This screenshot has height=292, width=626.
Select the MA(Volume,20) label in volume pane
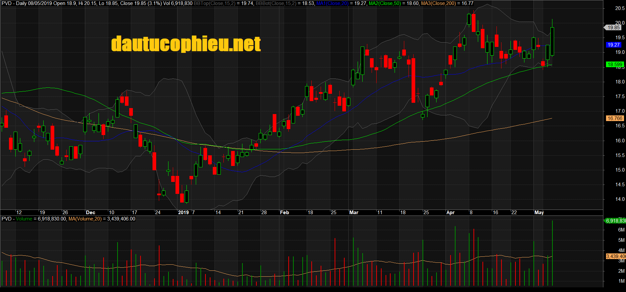tap(85, 219)
